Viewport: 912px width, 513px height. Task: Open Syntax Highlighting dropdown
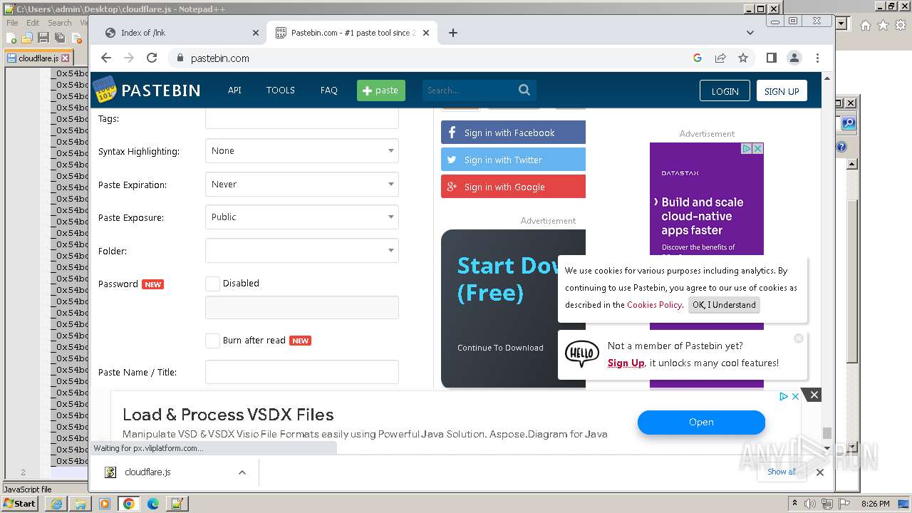[x=302, y=151]
